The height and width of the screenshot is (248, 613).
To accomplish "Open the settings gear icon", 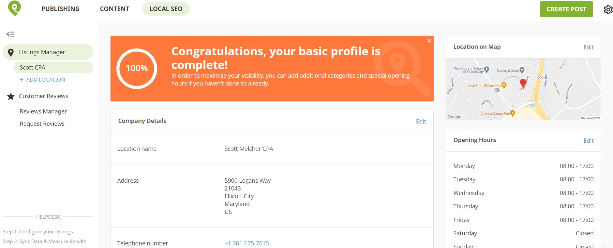I will [608, 9].
